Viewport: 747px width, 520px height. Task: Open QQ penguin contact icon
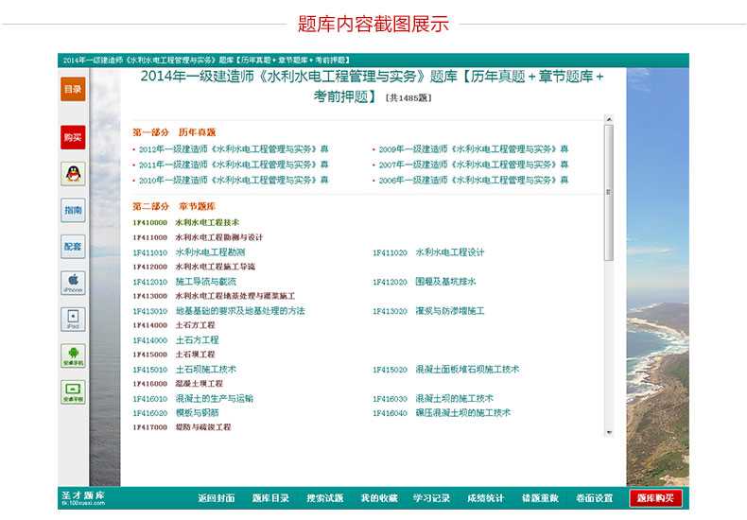tap(73, 173)
